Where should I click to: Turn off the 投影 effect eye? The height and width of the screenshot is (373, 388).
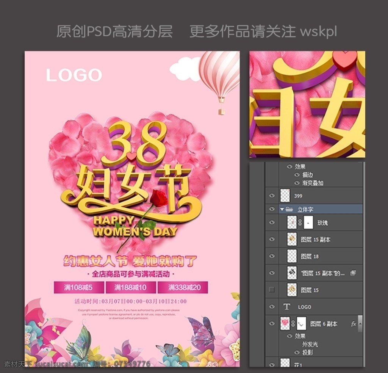pyautogui.click(x=297, y=352)
